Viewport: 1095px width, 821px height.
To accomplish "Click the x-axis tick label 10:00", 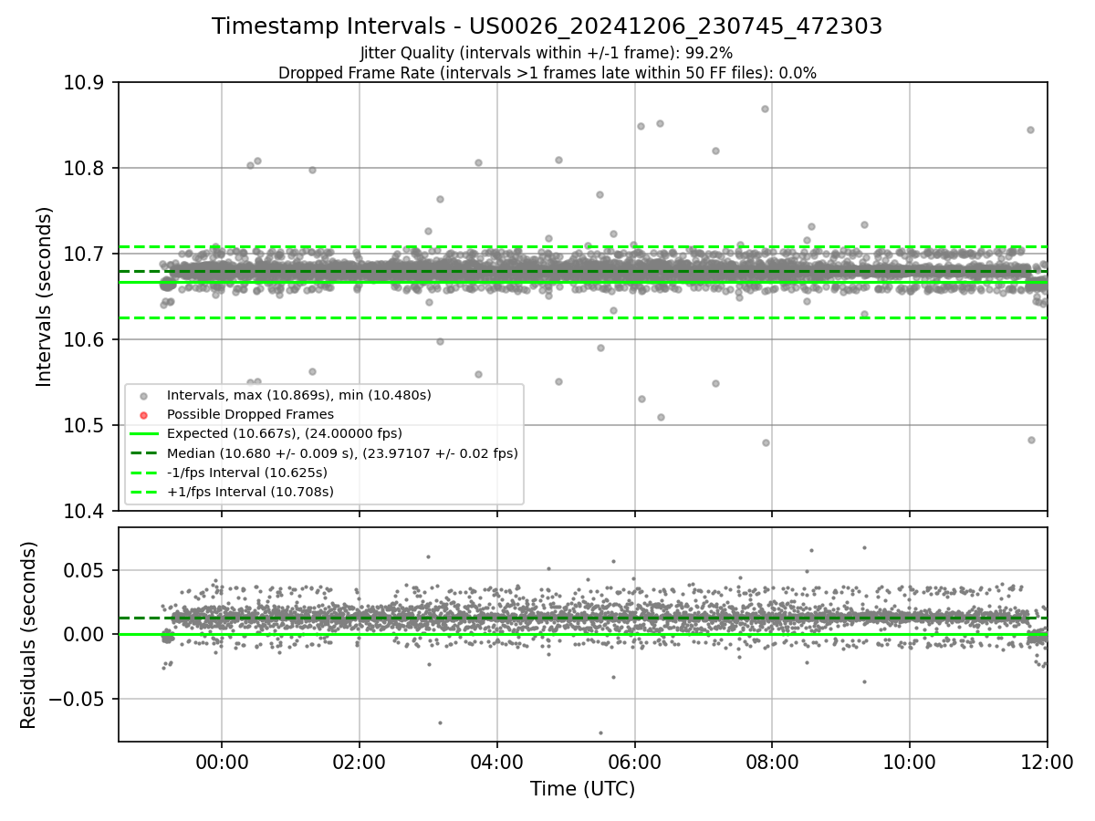I will pos(910,762).
